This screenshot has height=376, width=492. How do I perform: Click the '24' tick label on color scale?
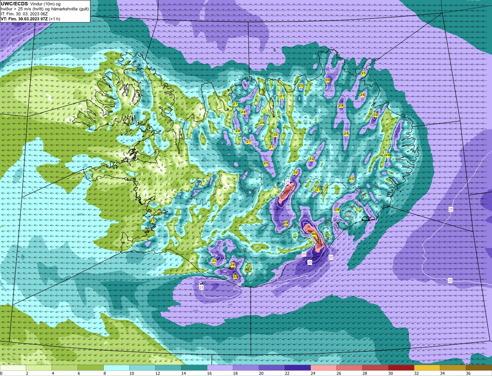(x=313, y=373)
